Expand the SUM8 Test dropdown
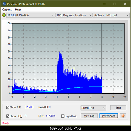Viewport: 131px width, 131px height. pyautogui.click(x=93, y=108)
